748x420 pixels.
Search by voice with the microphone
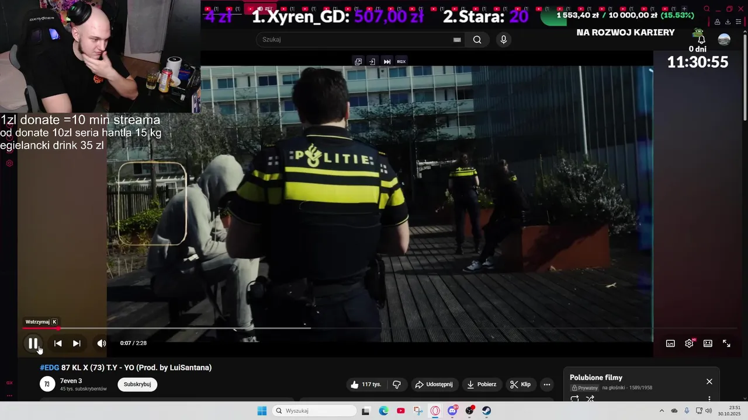coord(504,40)
